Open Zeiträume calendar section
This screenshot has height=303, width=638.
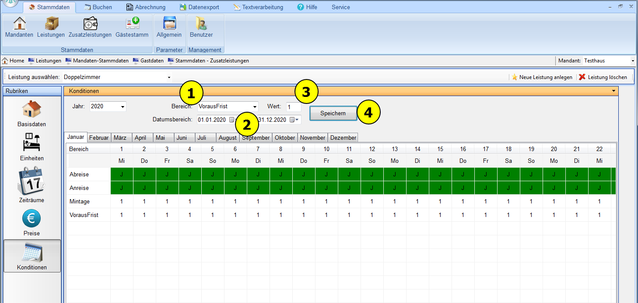tap(32, 185)
